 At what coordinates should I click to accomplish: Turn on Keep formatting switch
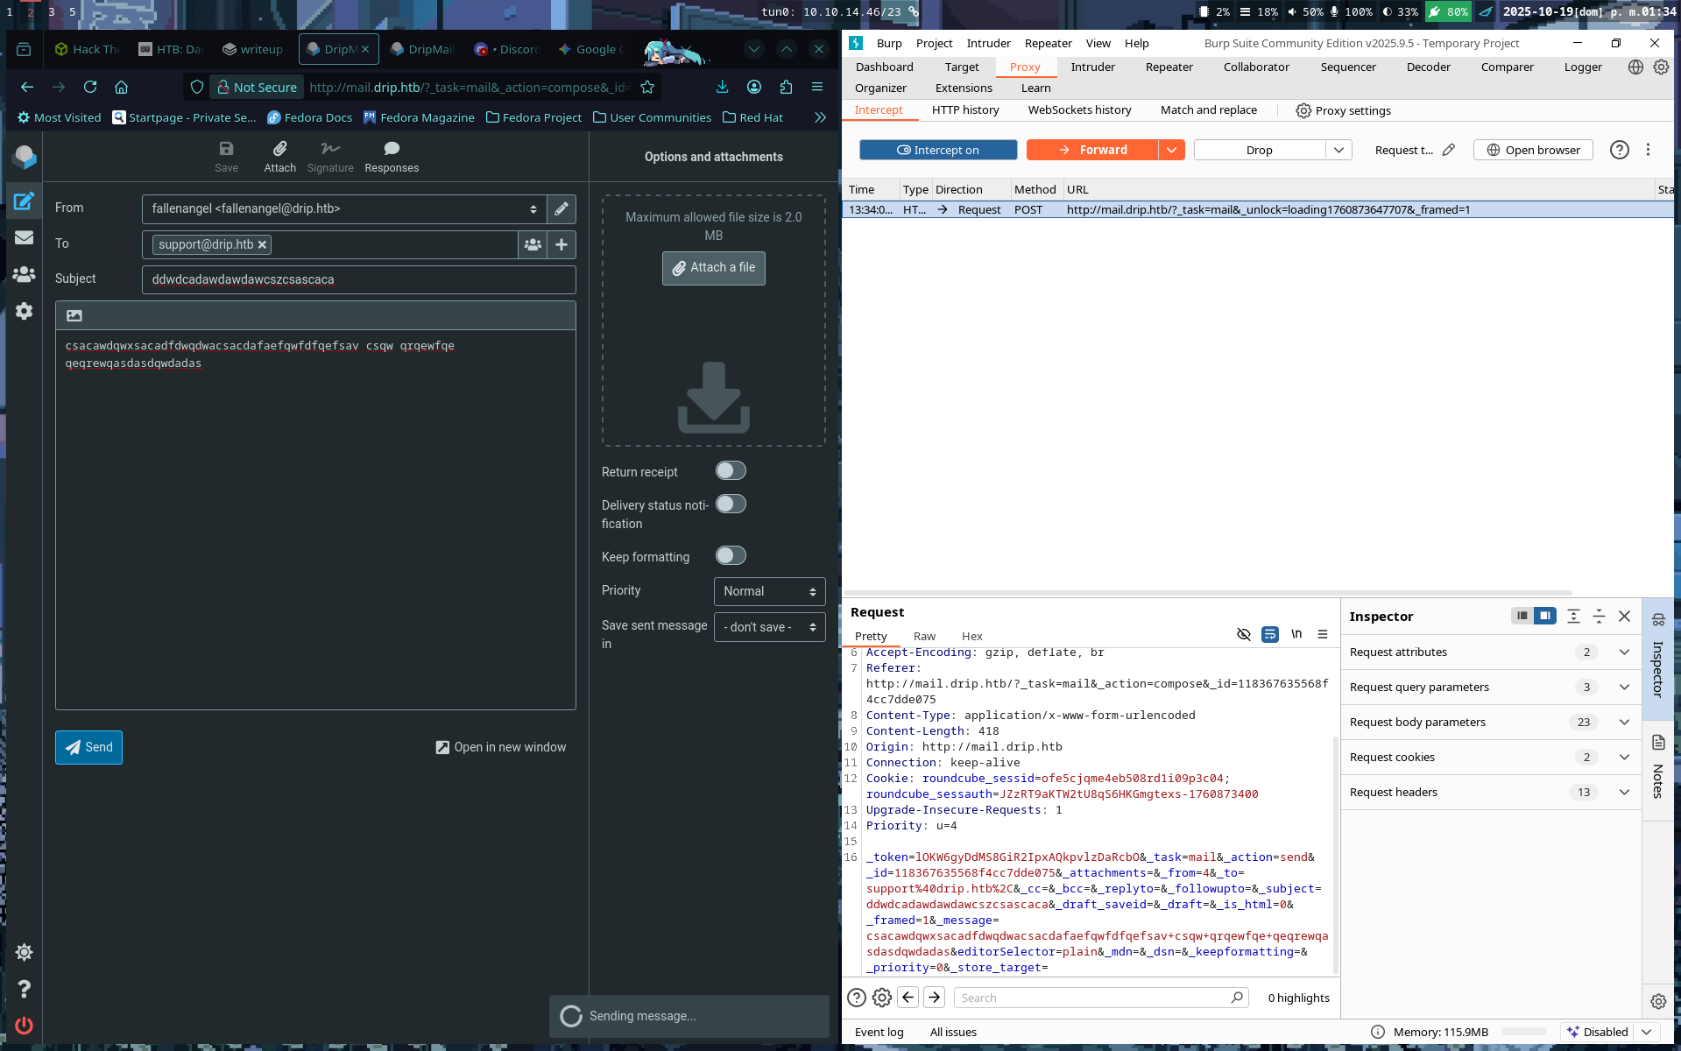pyautogui.click(x=731, y=556)
